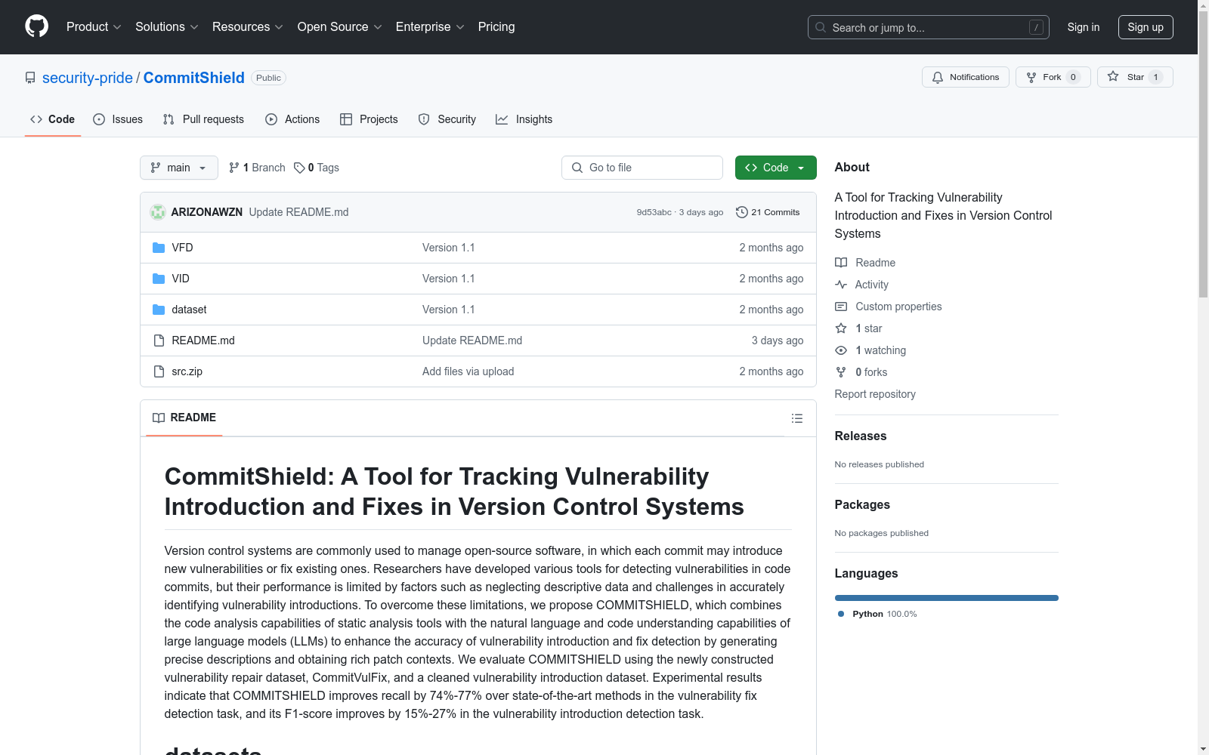Screen dimensions: 1209x755
Task: Click the GitHub logo icon
Action: (x=36, y=26)
